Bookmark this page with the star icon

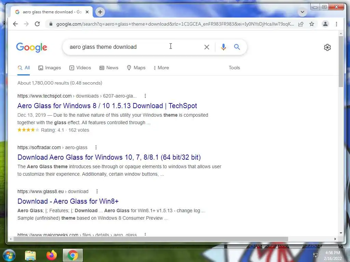312,24
